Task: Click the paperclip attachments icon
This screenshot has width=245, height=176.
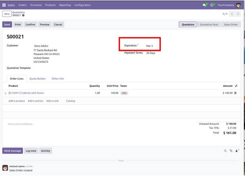Action: 231,151
